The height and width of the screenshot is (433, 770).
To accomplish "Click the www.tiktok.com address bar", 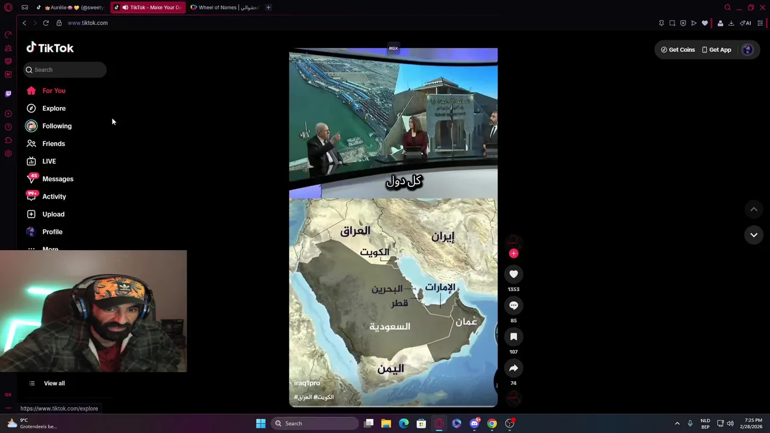I will click(87, 23).
